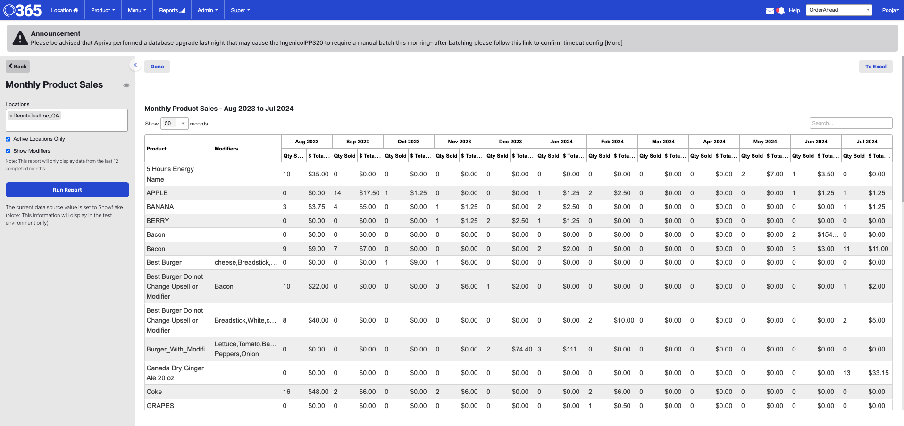Click the page vertical scrollbar
The image size is (904, 426).
(902, 129)
